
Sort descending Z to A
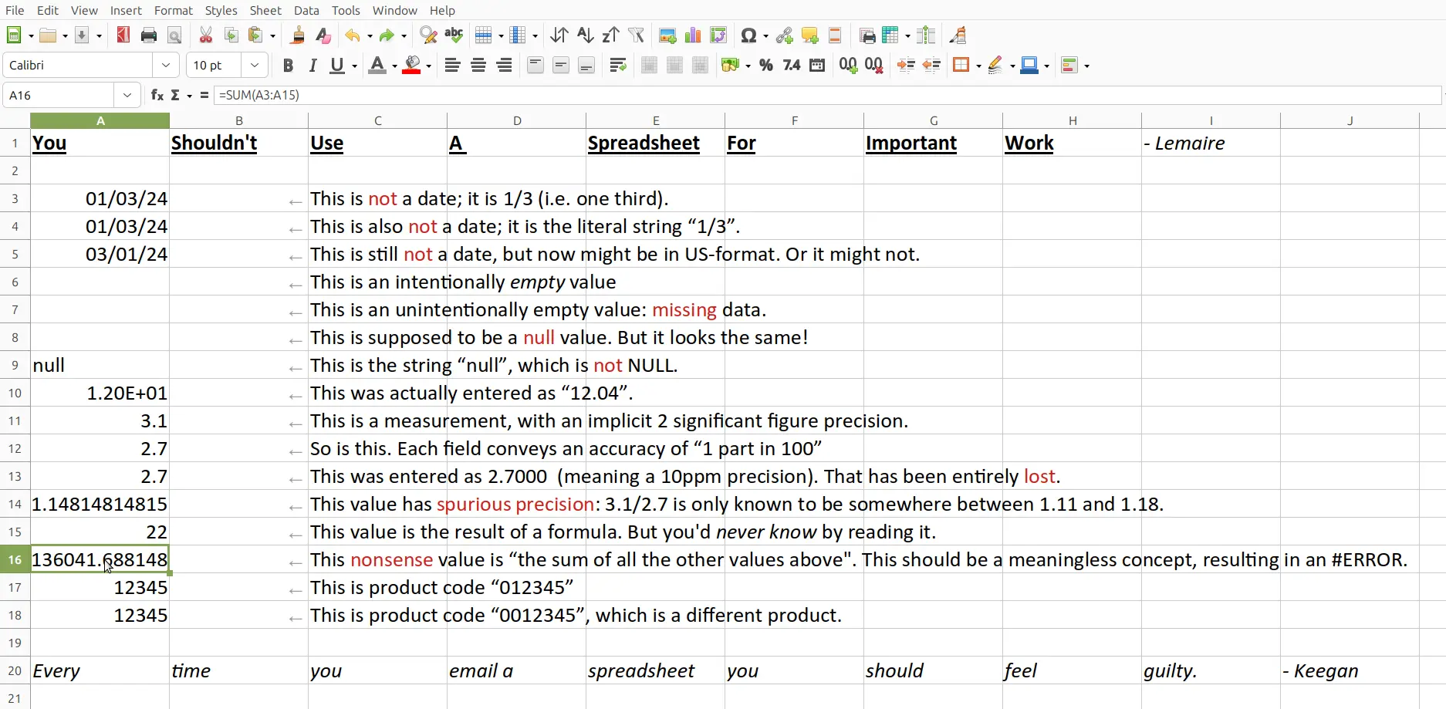[x=610, y=35]
